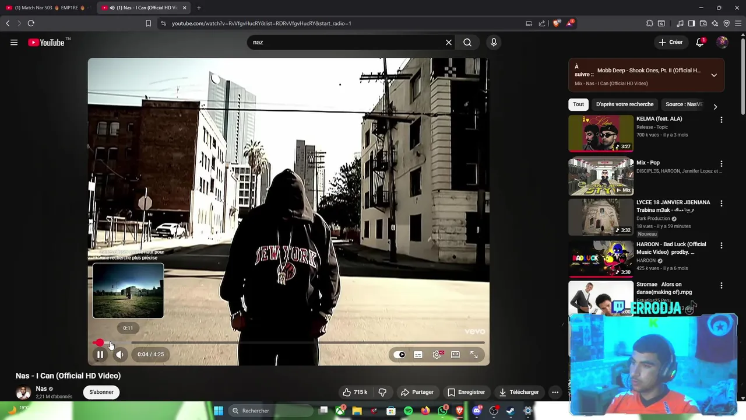
Task: Select the Tout filter chip
Action: click(x=578, y=104)
